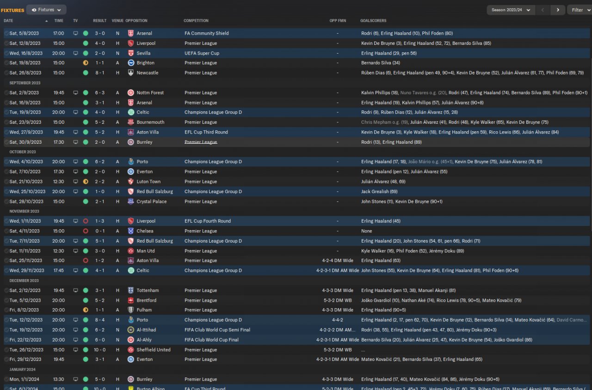This screenshot has width=592, height=390.
Task: Sort by the Competition column header
Action: pyautogui.click(x=196, y=21)
